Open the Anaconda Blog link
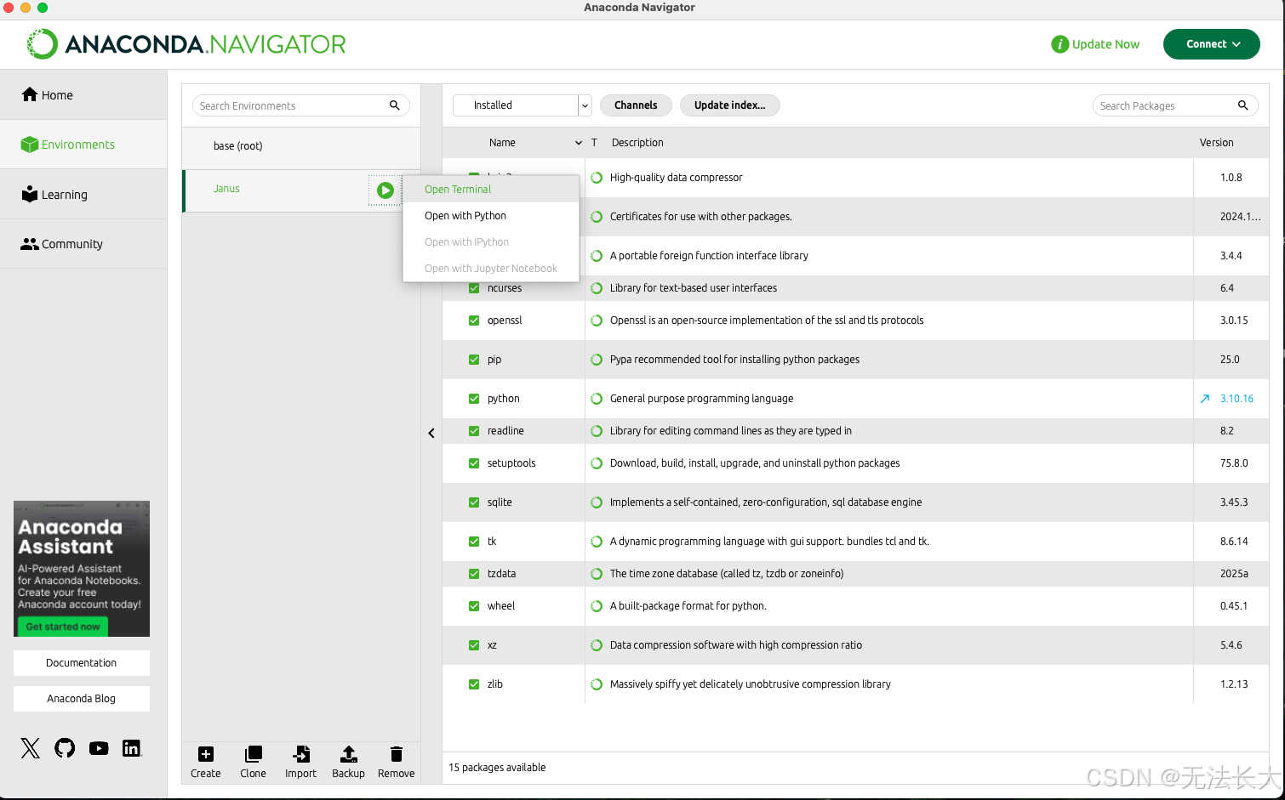 tap(82, 699)
